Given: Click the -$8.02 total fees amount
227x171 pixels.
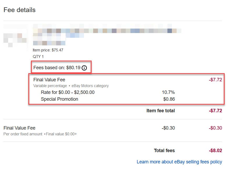Looking at the screenshot, I should click(x=215, y=151).
